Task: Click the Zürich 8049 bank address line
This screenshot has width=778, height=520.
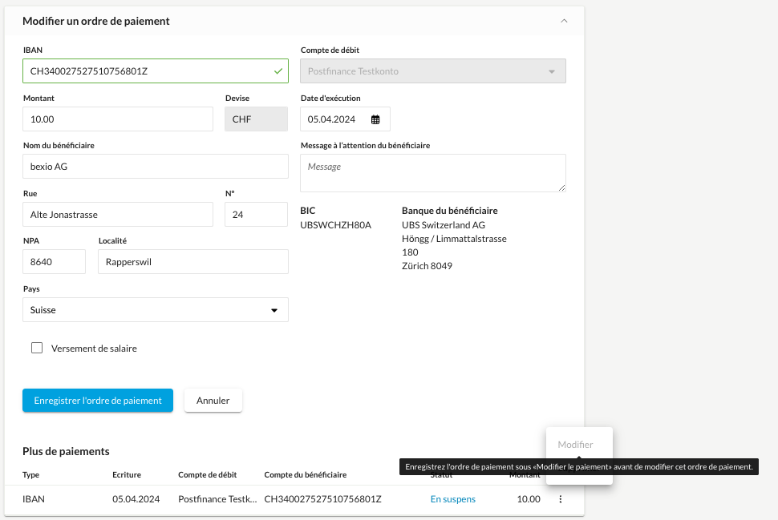Action: click(x=427, y=266)
